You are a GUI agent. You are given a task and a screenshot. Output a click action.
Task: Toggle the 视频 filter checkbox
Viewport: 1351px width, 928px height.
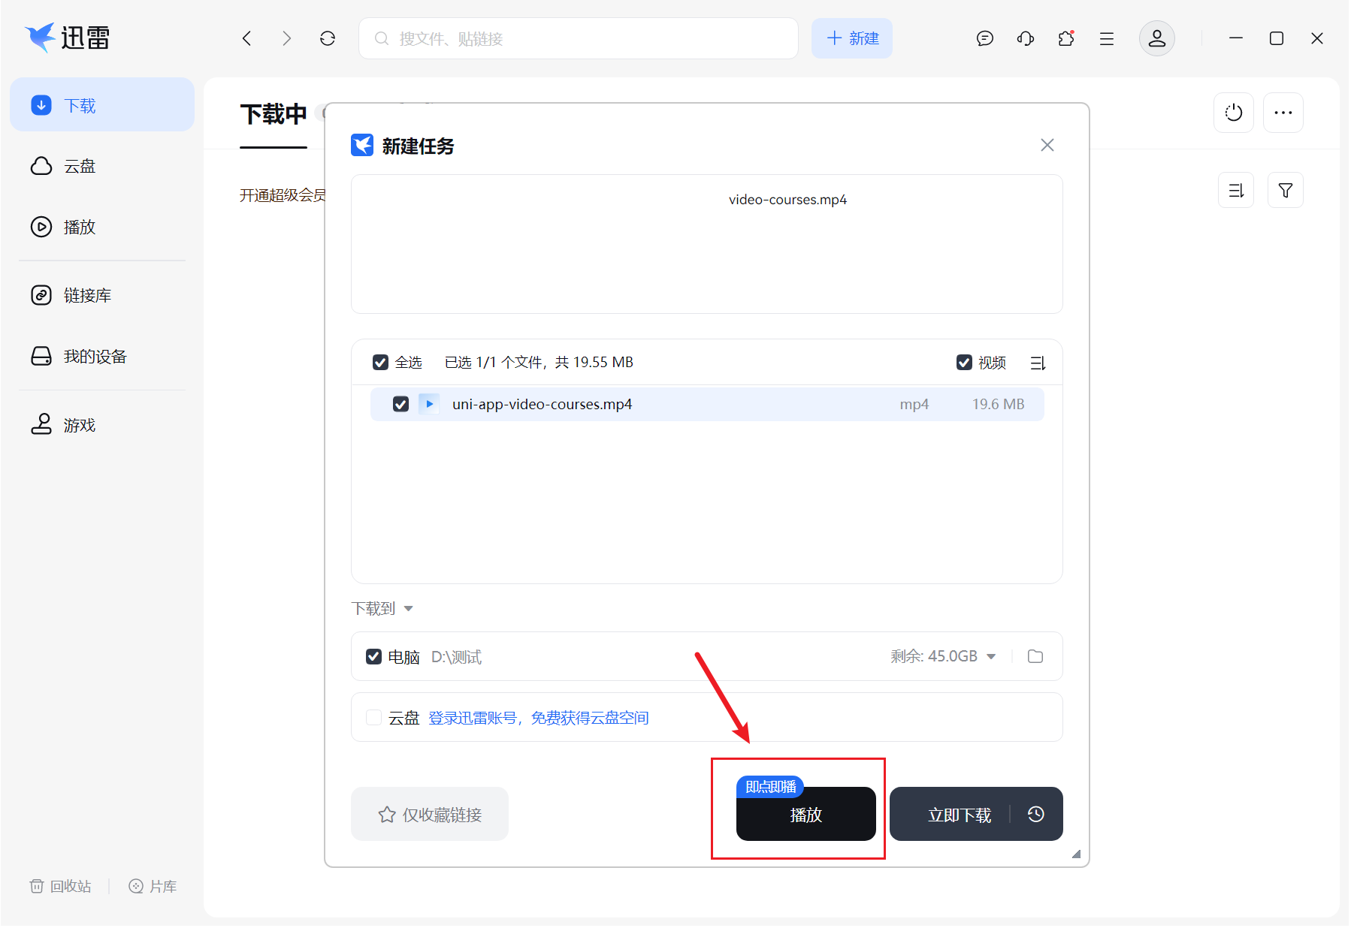tap(964, 363)
